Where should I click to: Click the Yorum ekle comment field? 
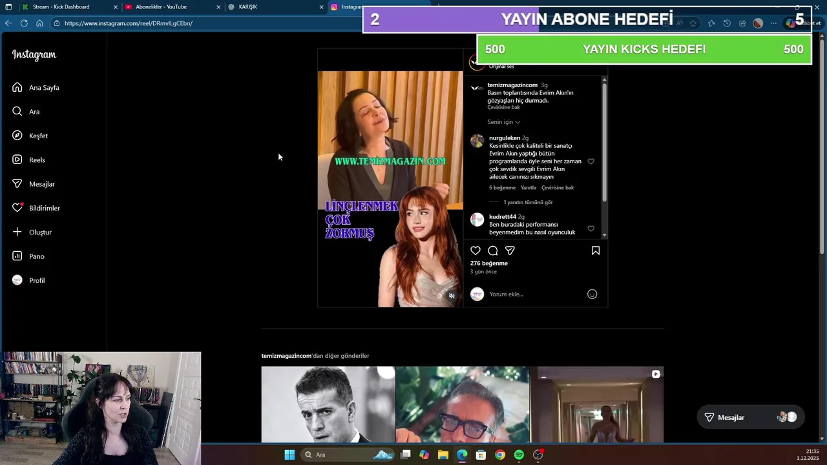point(533,294)
